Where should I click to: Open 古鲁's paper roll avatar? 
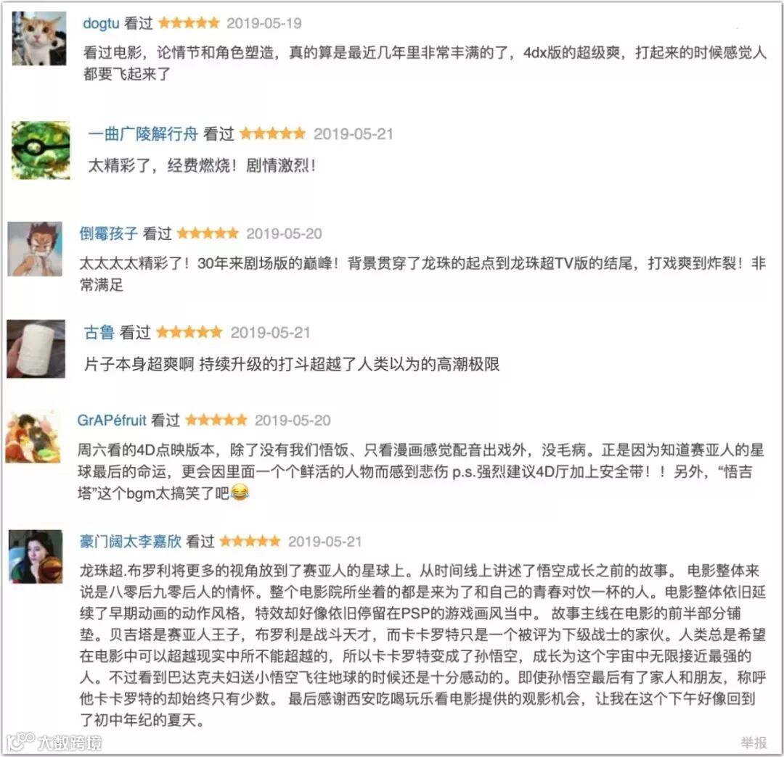(x=36, y=349)
